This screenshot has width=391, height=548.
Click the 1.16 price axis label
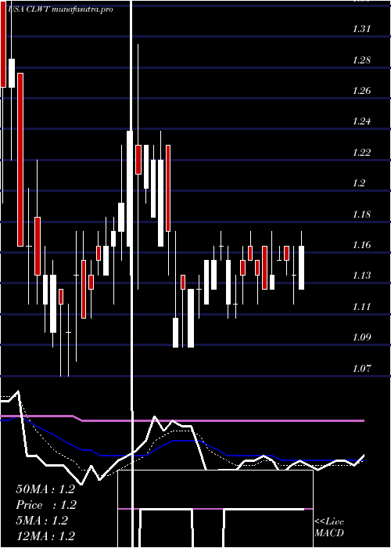pos(361,245)
